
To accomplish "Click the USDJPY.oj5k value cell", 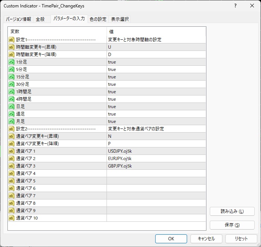I will pos(156,151).
